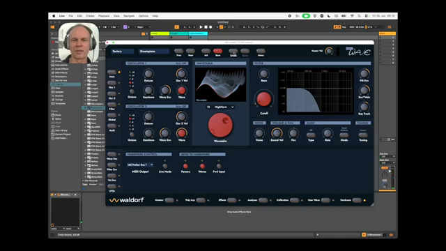Image resolution: width=446 pixels, height=251 pixels.
Task: Switch to the Filter page button
Action: click(x=111, y=105)
